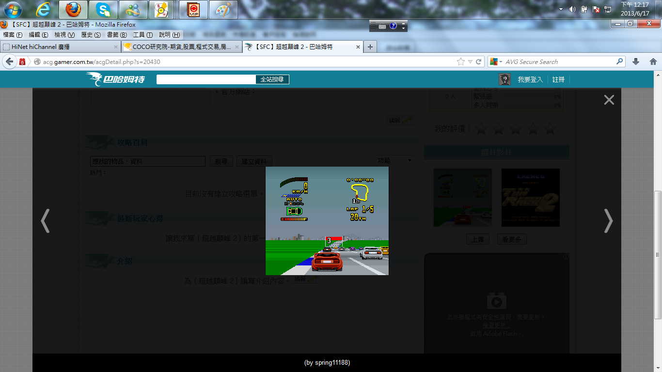Click the user avatar icon
The width and height of the screenshot is (662, 372).
tap(504, 79)
